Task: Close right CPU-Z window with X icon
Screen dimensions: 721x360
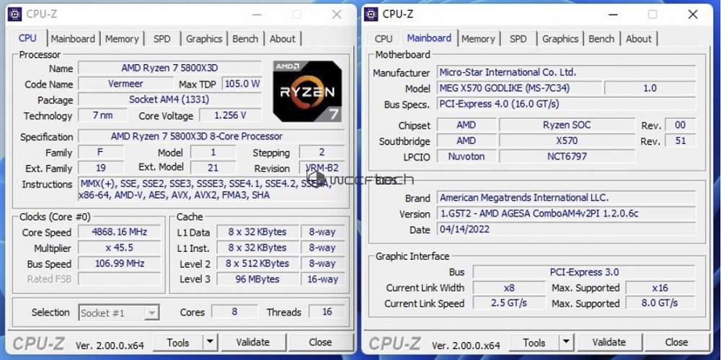Action: click(692, 14)
